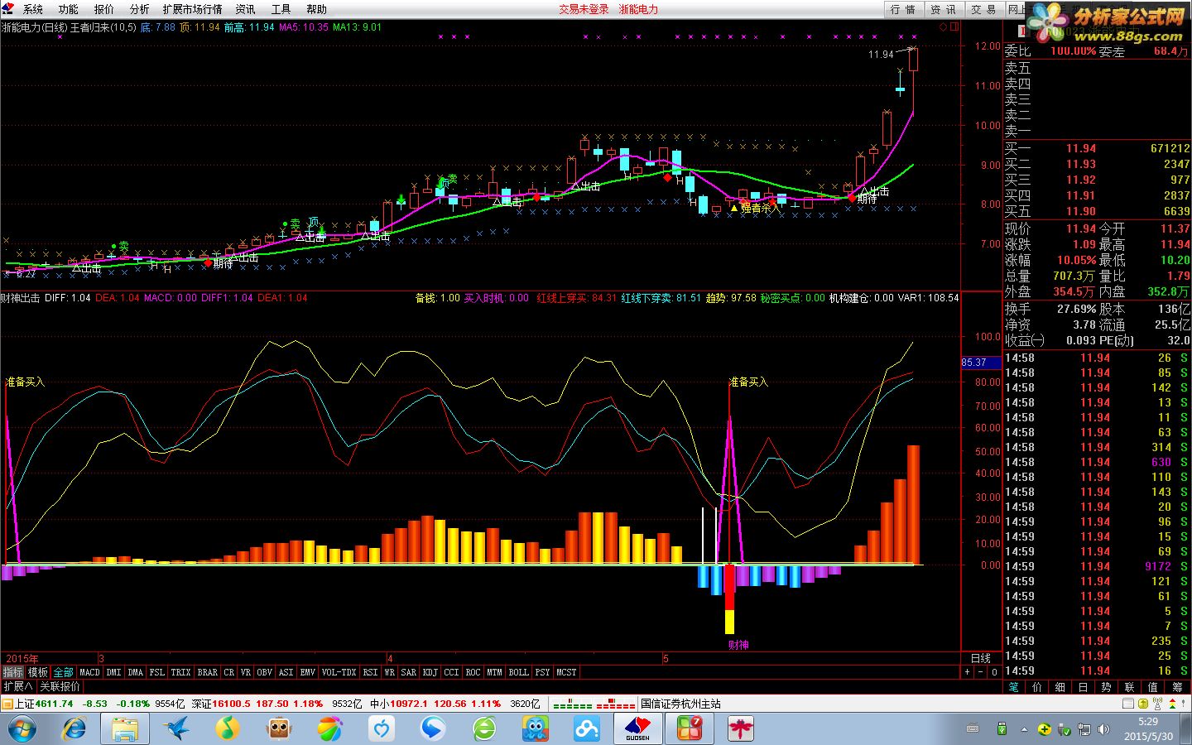Open the Windows Start button

[21, 729]
